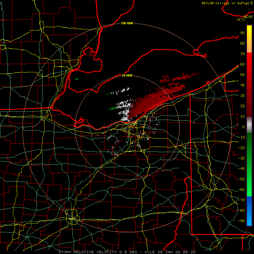The image size is (254, 254).
Task: Select the 30 value on velocity scale
Action: click(x=242, y=96)
